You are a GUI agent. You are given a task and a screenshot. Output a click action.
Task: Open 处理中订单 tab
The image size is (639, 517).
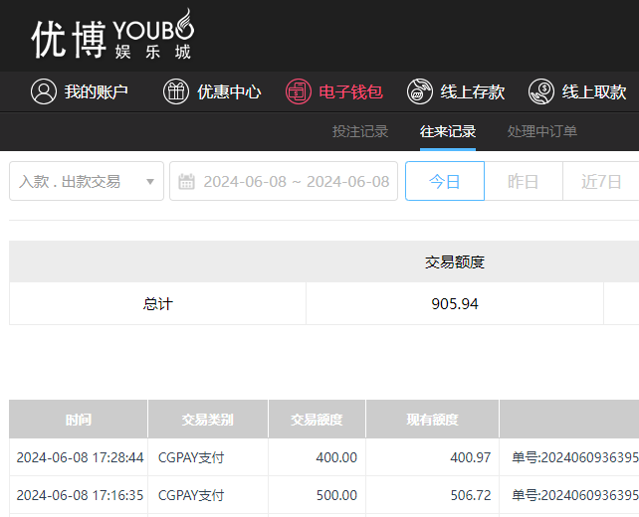point(541,131)
